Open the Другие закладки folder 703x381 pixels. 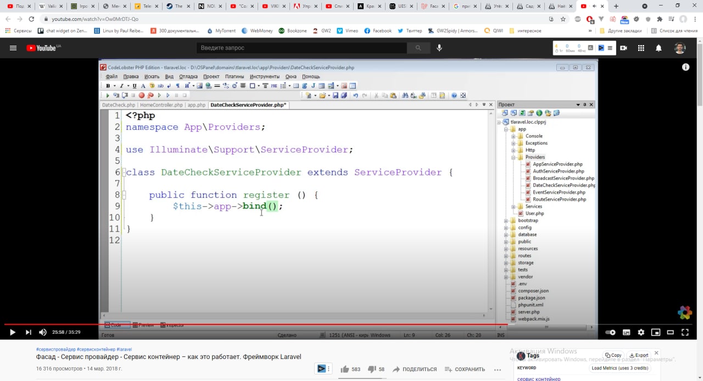(621, 31)
